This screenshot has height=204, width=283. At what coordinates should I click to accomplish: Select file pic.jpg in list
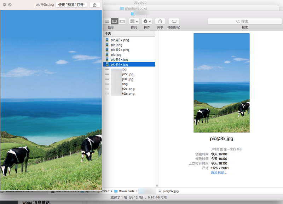[129, 54]
